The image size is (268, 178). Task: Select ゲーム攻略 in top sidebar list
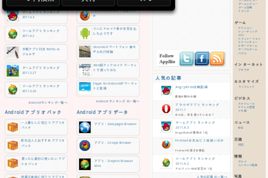[x=245, y=7]
